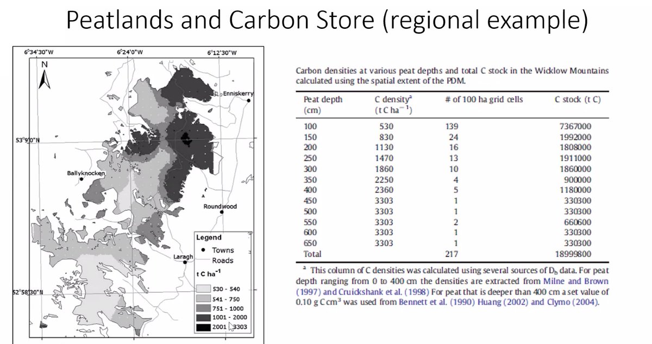The image size is (652, 344).
Task: Click the Roads line symbol in the legend
Action: click(202, 260)
